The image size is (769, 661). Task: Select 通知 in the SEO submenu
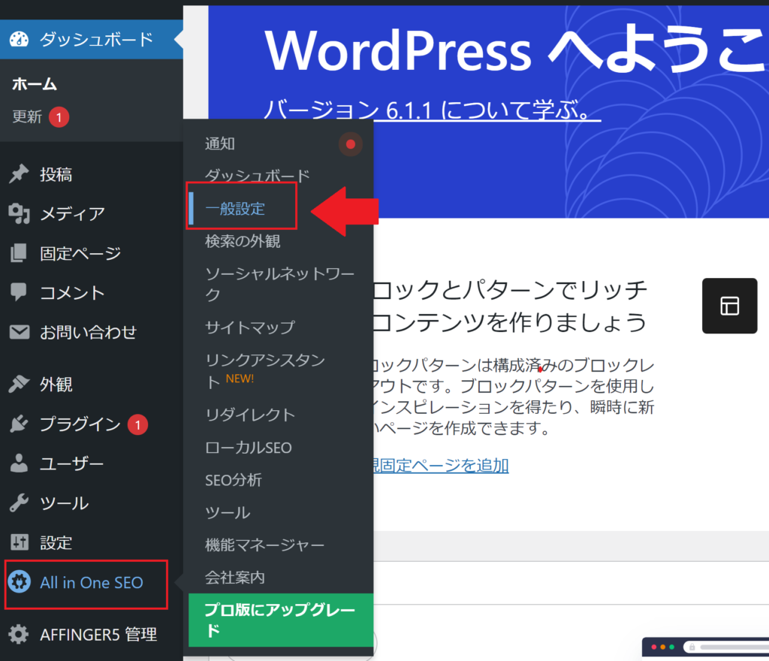220,143
